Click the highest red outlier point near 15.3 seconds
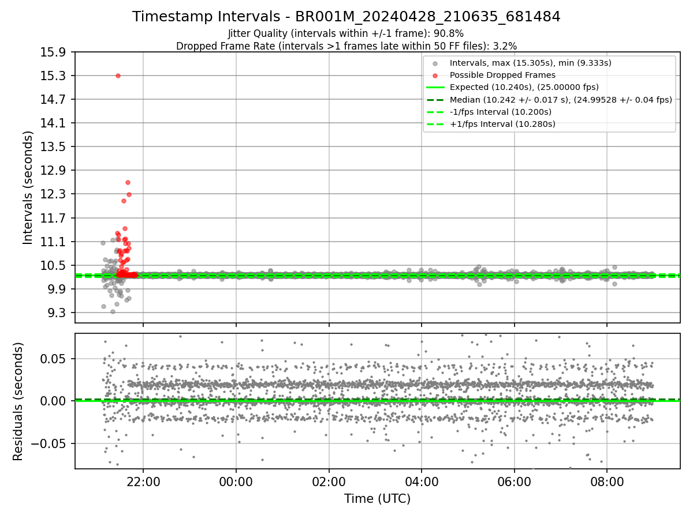Image resolution: width=693 pixels, height=519 pixels. click(x=118, y=76)
